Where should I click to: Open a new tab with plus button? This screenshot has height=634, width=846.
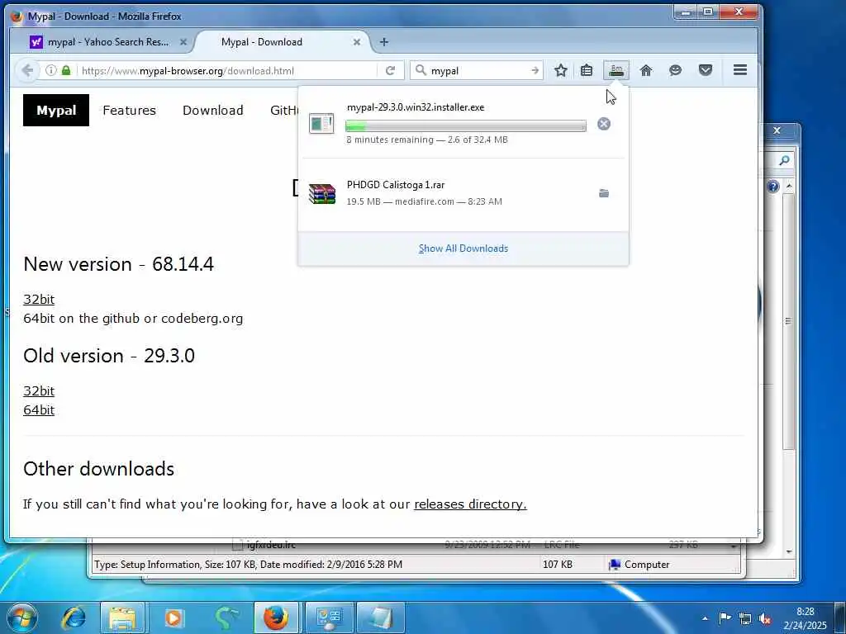383,42
